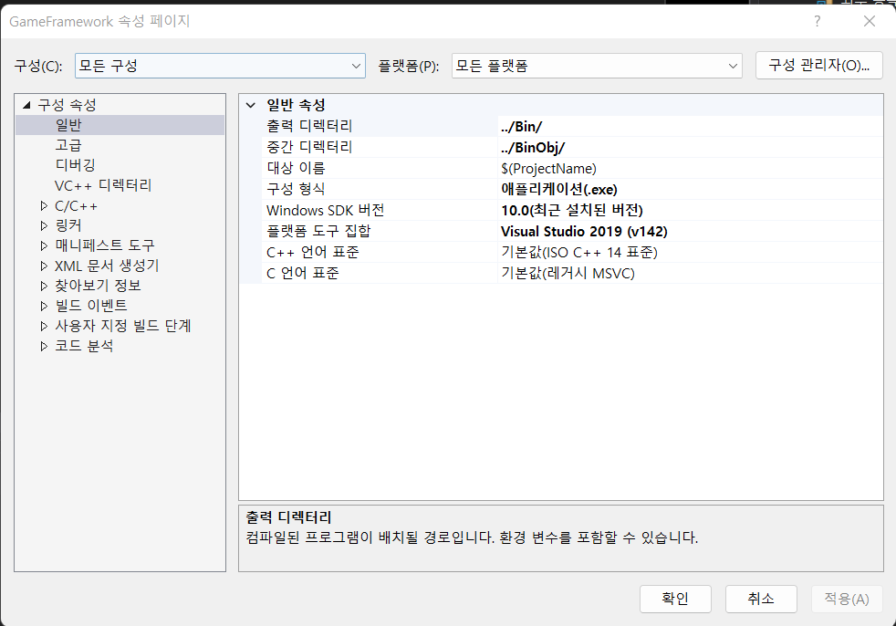Expand the XML 문서 생성기 node arrow
This screenshot has height=626, width=896.
44,266
